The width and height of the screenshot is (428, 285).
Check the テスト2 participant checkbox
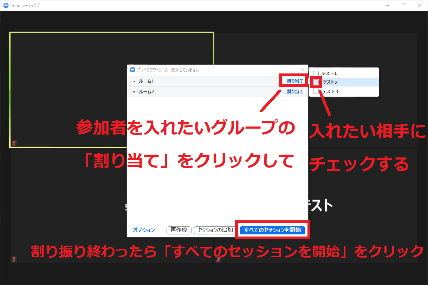(x=316, y=82)
